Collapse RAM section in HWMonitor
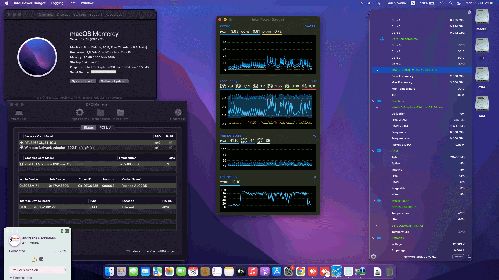This screenshot has height=280, width=499. (374, 151)
